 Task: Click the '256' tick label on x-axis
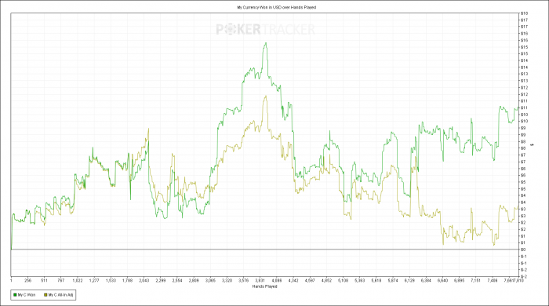(27, 280)
